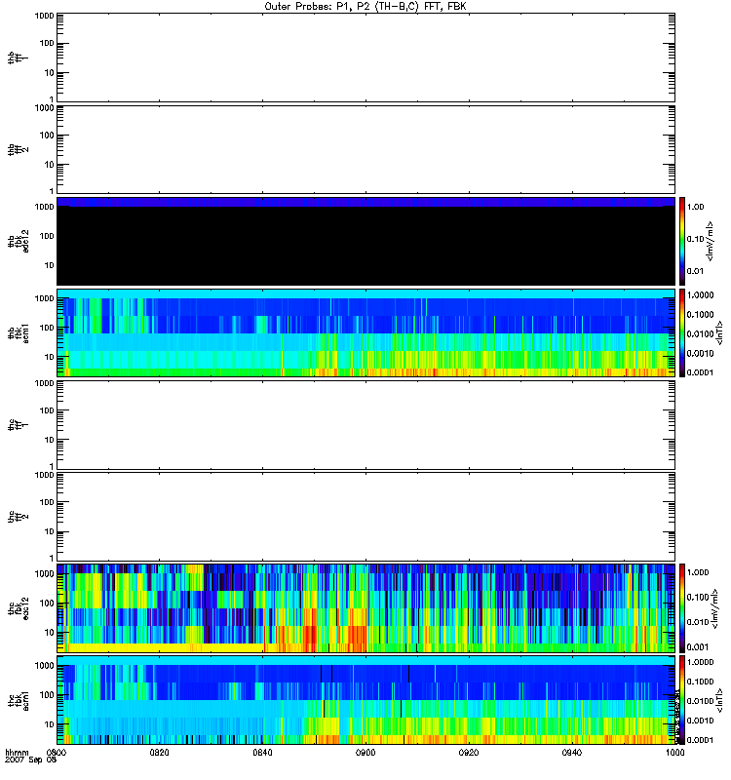
Task: Click the plot title 'Outer Probes: P1, P2 (TH-B,C) FFT, FBK'
Action: pos(365,7)
